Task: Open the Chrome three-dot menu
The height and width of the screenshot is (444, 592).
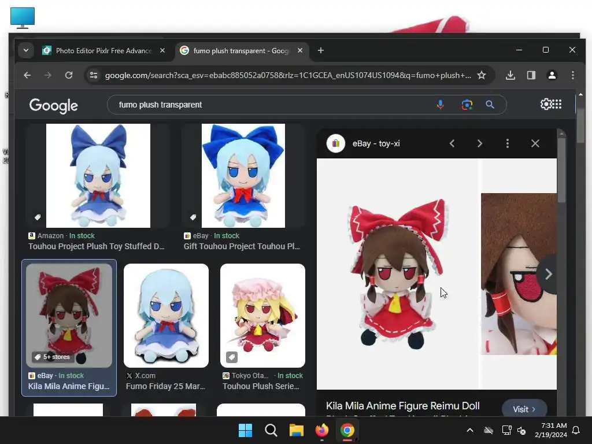Action: coord(573,75)
